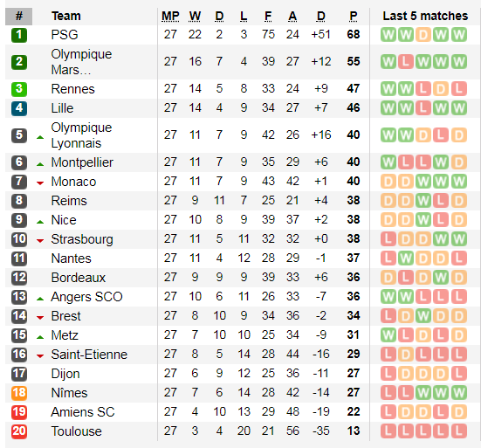This screenshot has width=481, height=448.
Task: Sort by W wins column header
Action: point(195,17)
